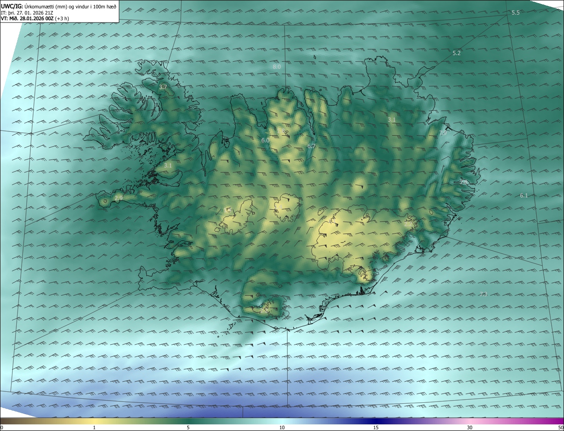Click the '5' tick label under the colour scale

(x=188, y=428)
